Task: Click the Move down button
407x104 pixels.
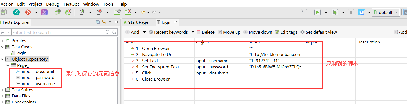Action: [x=258, y=32]
